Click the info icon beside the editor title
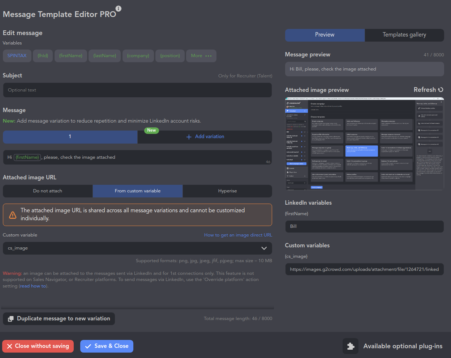The width and height of the screenshot is (451, 358). tap(118, 9)
